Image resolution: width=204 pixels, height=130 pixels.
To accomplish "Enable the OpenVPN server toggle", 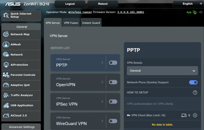I will (113, 82).
